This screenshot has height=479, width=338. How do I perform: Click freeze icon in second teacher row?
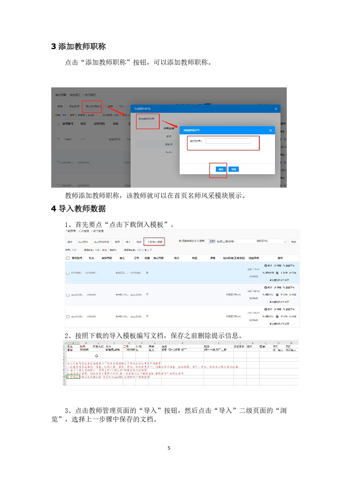click(x=290, y=295)
